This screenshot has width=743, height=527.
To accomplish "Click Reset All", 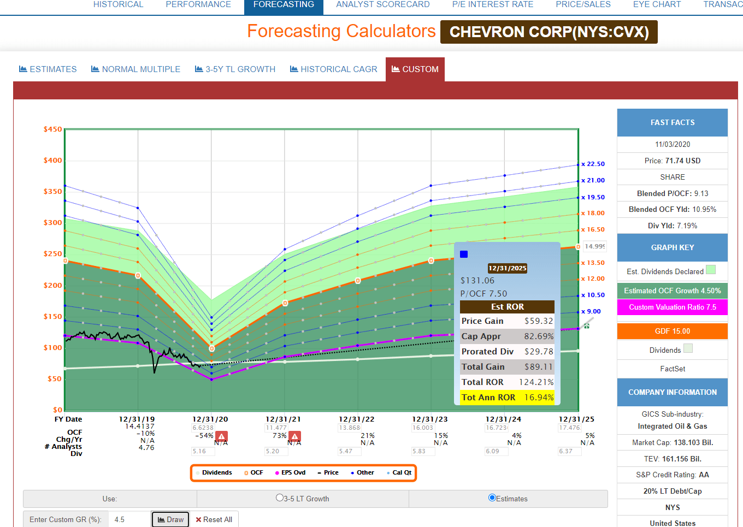I will coord(214,519).
